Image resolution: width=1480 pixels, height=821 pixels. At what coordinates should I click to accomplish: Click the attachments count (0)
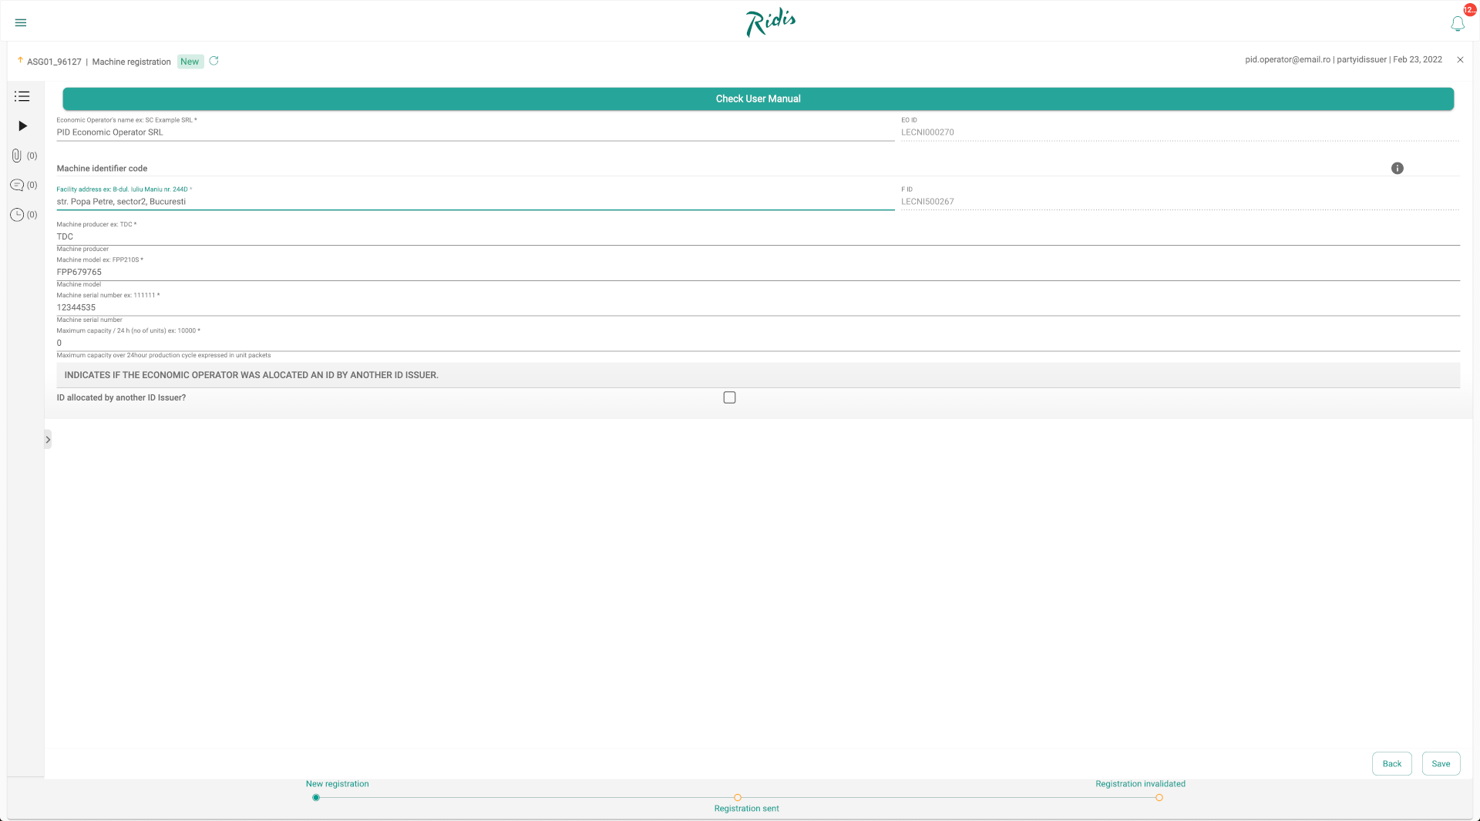tap(32, 156)
